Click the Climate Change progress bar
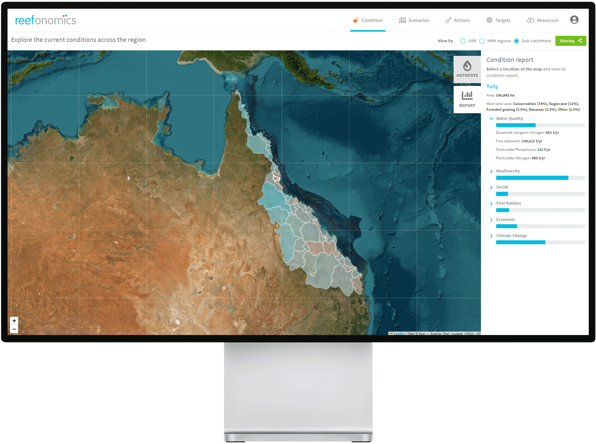The width and height of the screenshot is (596, 444). pos(540,242)
